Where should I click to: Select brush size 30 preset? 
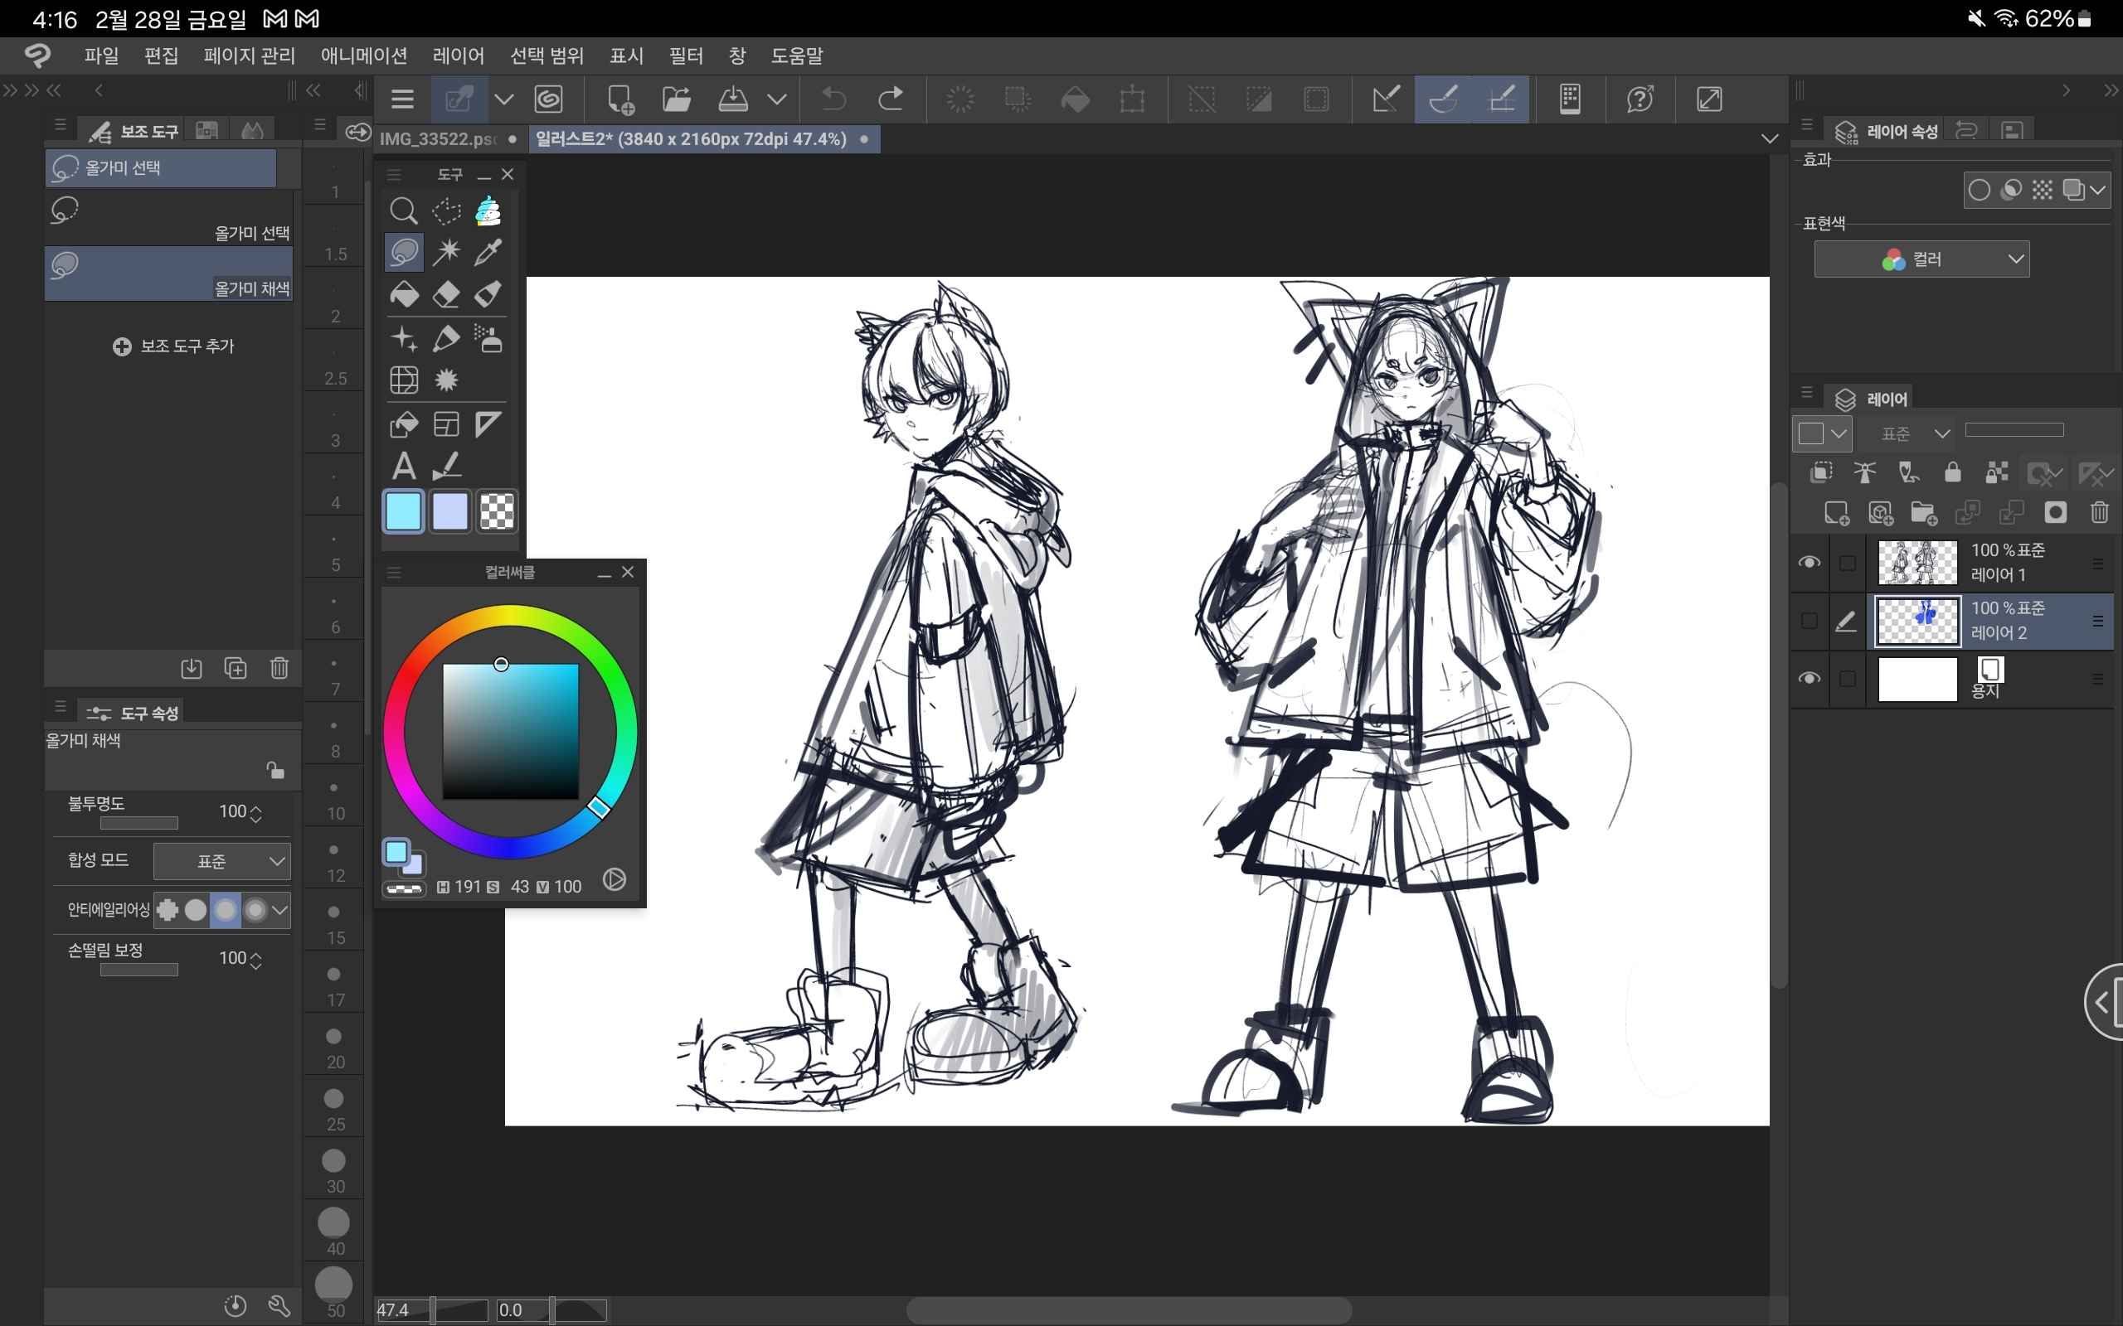(334, 1169)
